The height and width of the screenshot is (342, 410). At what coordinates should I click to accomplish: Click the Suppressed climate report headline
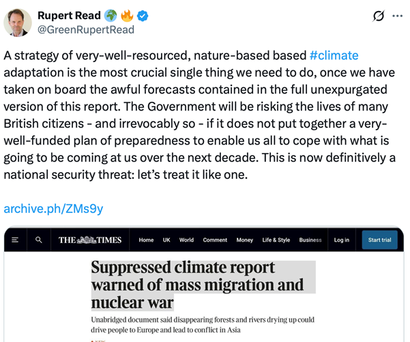[x=198, y=284]
